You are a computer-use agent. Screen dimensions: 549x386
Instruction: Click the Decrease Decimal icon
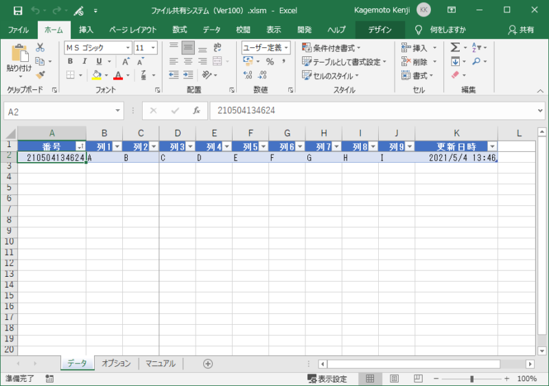262,75
